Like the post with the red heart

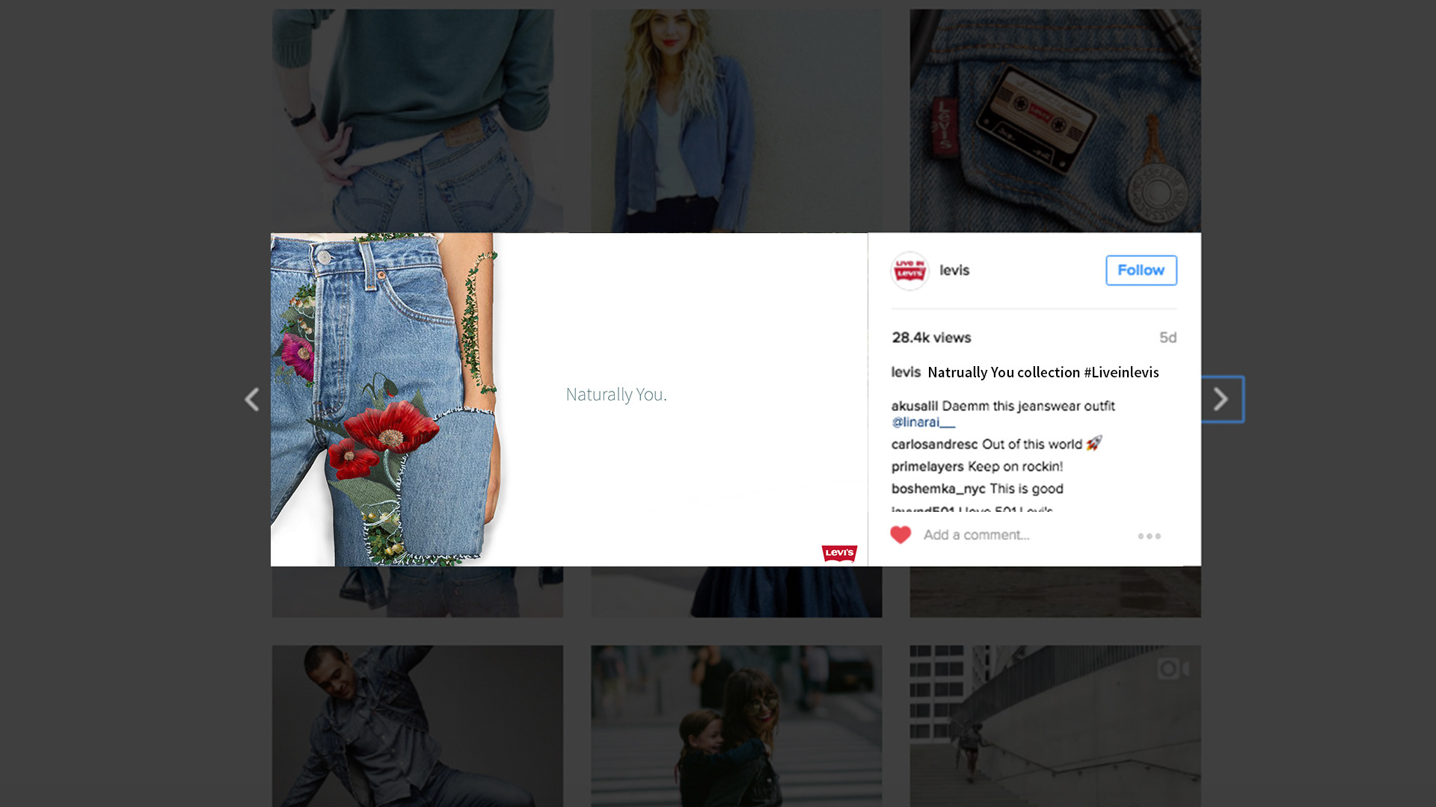[900, 535]
